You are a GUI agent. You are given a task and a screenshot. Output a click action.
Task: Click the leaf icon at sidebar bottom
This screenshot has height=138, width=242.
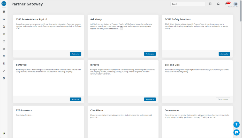tap(4, 133)
